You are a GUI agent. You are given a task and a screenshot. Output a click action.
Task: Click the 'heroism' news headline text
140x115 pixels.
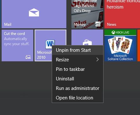[115, 7]
